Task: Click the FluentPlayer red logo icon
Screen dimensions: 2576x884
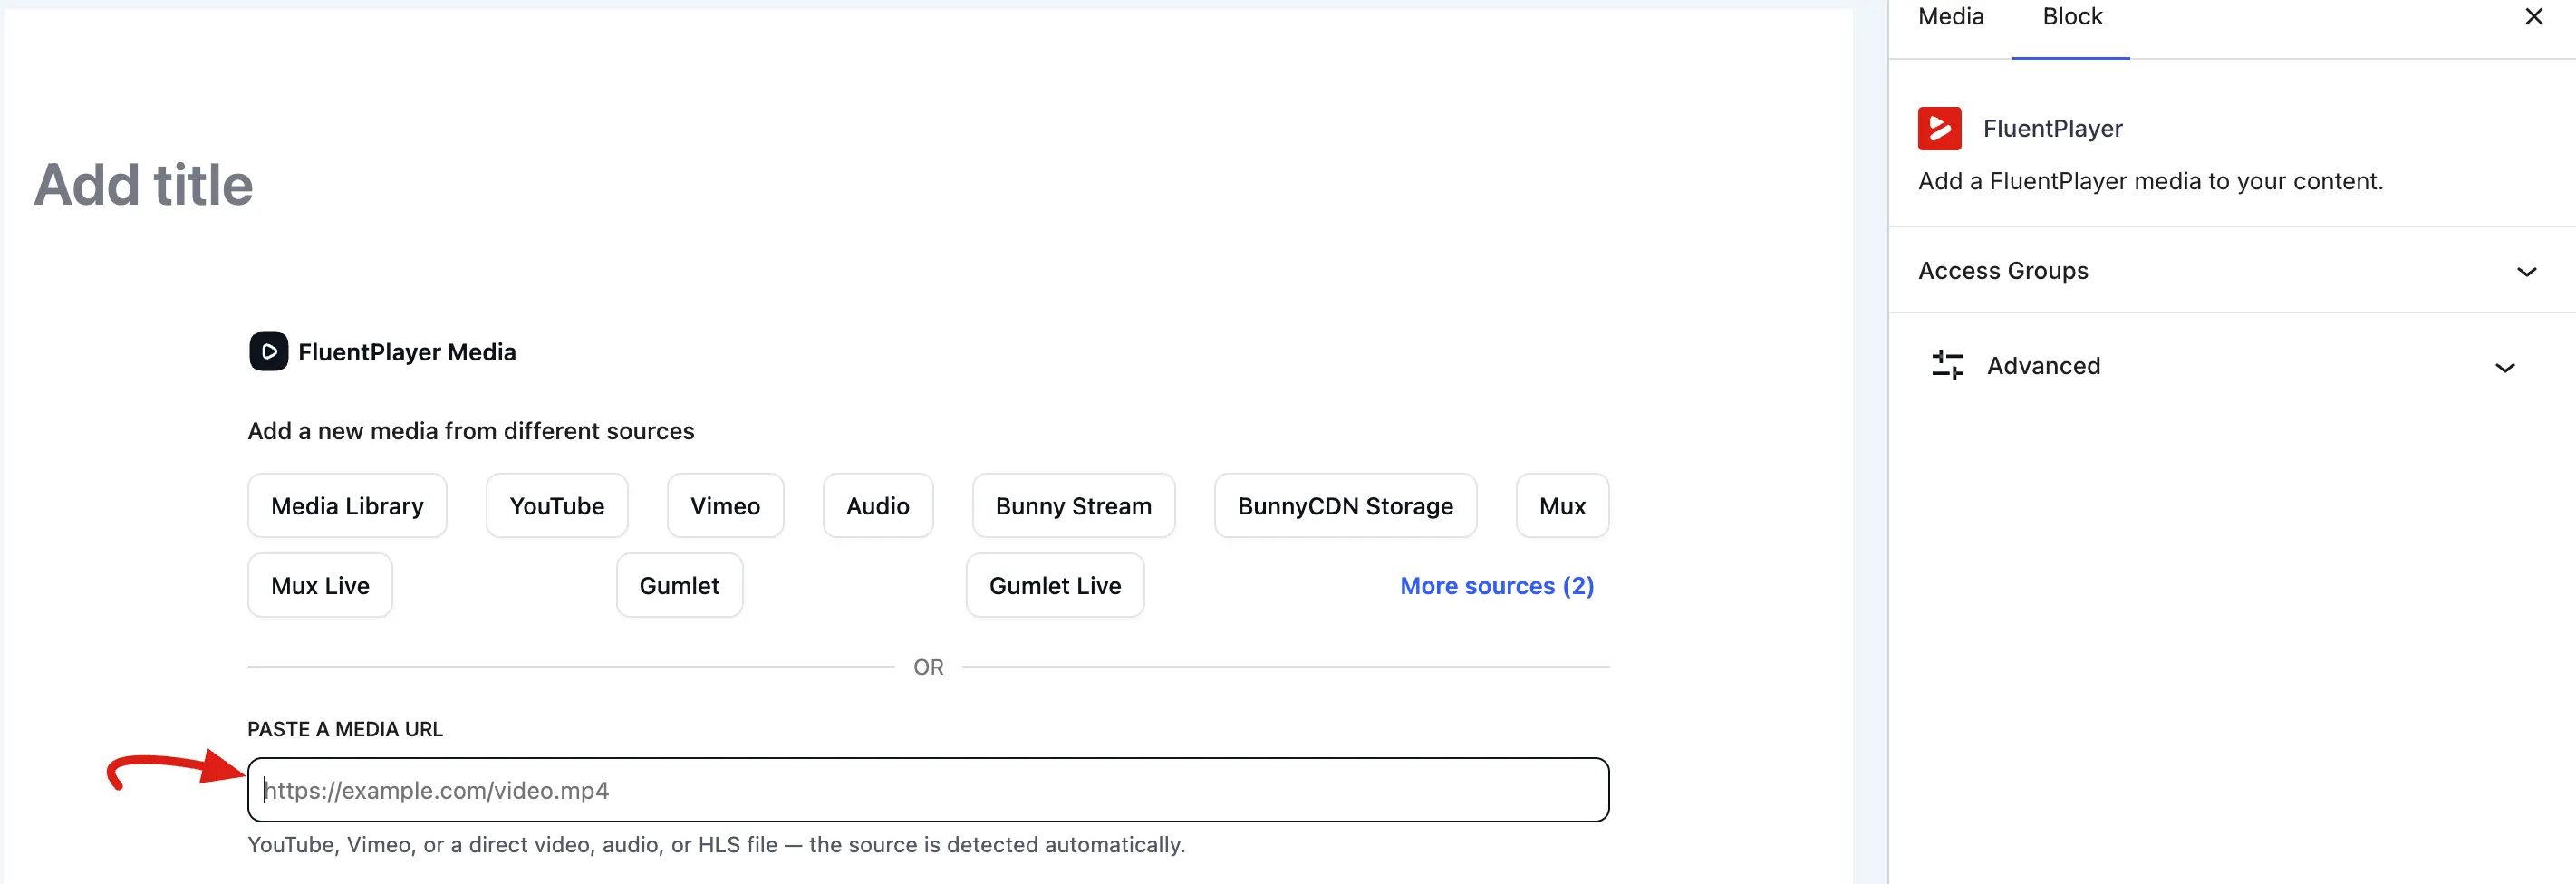Action: pyautogui.click(x=1939, y=128)
